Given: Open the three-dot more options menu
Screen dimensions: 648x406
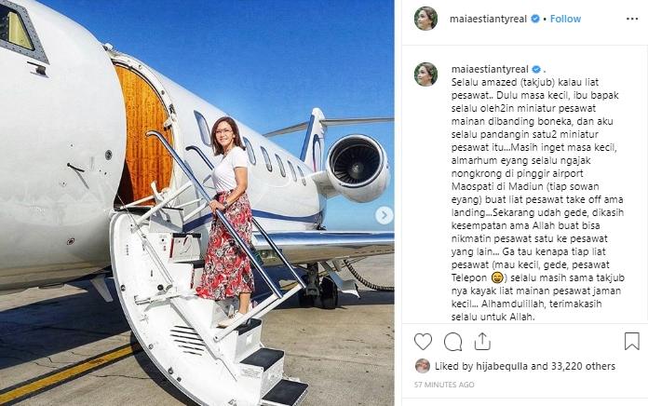Looking at the screenshot, I should point(630,19).
